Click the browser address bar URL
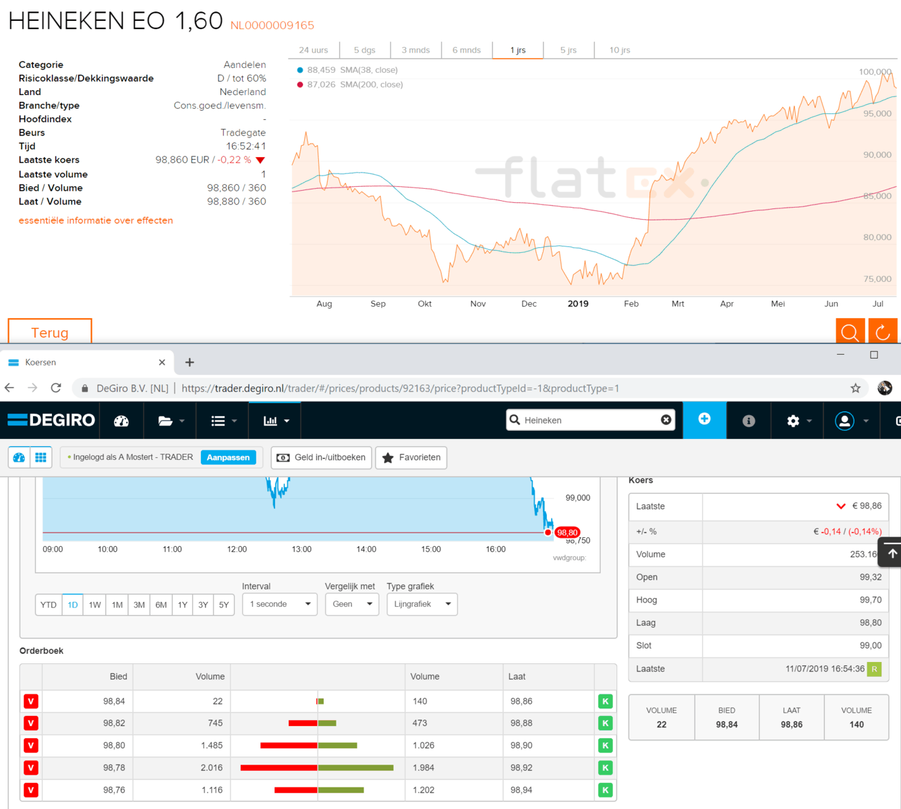The width and height of the screenshot is (901, 809). [401, 388]
